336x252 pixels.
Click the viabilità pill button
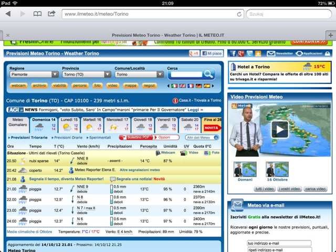(59, 86)
